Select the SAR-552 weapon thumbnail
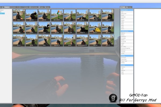This screenshot has height=107, width=161. point(108,28)
